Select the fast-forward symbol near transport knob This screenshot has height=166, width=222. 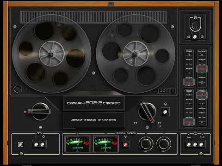click(159, 123)
